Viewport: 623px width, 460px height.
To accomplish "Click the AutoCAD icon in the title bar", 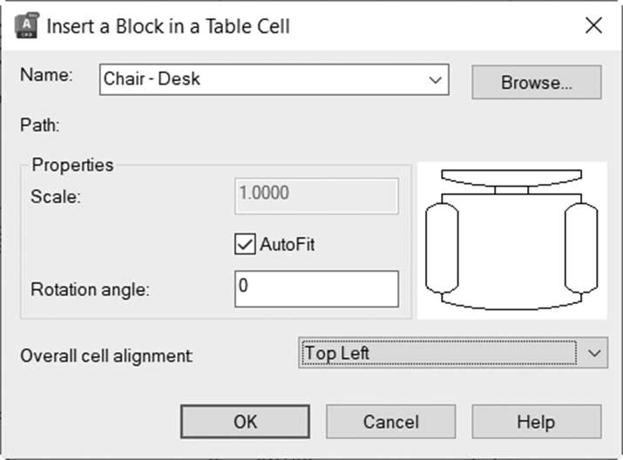I will [27, 25].
